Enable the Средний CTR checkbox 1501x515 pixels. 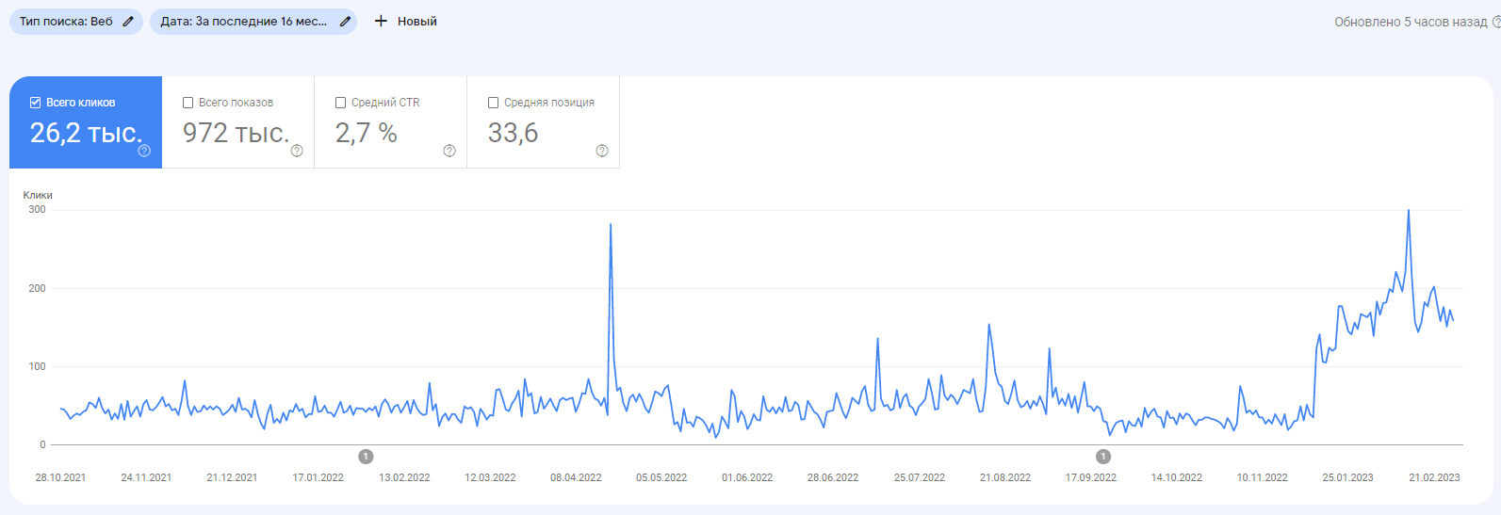click(x=341, y=103)
